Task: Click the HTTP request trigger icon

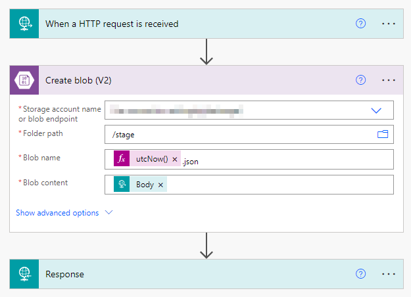Action: coord(24,24)
